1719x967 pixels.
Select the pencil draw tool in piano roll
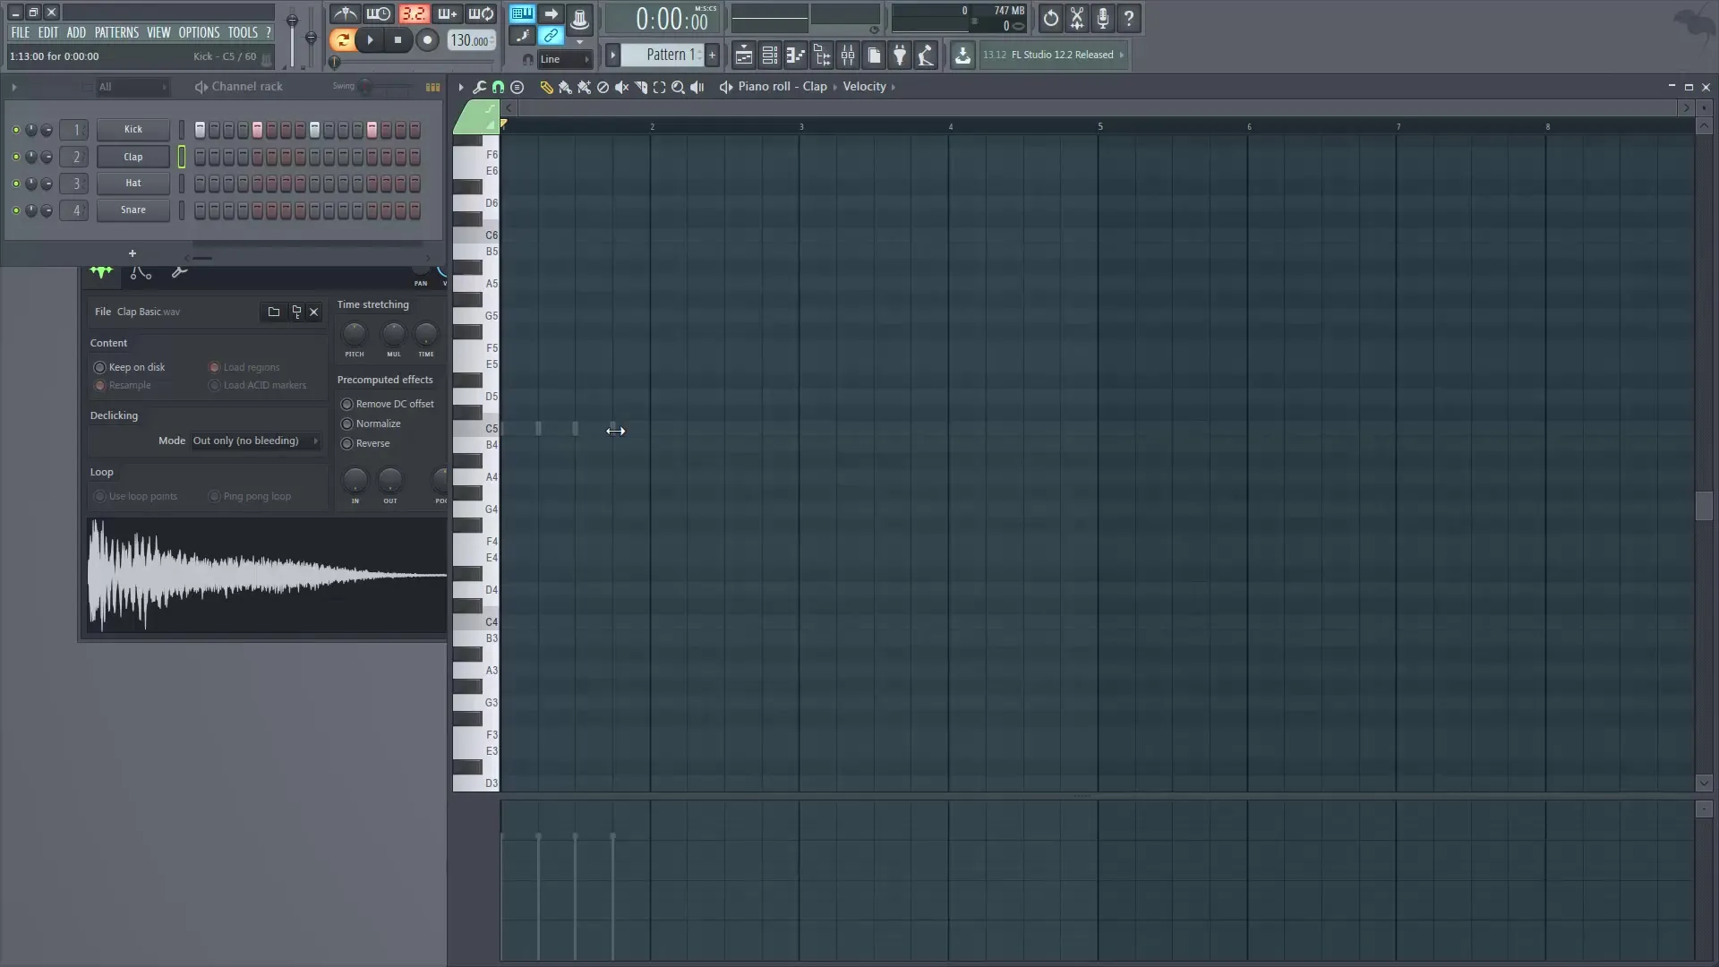point(548,87)
